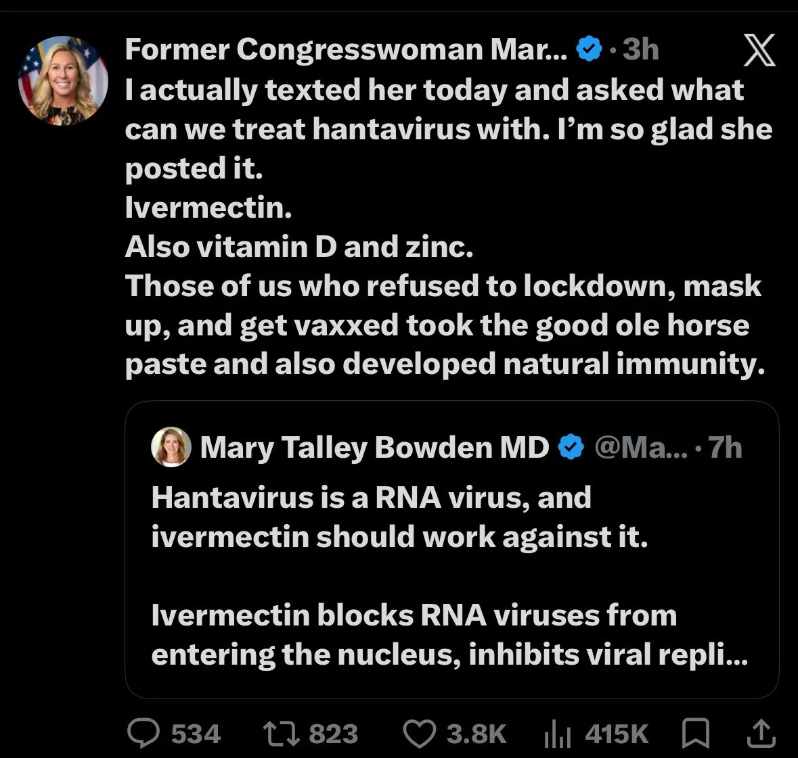Click the reply speech bubble icon
Viewport: 798px width, 758px height.
143,733
